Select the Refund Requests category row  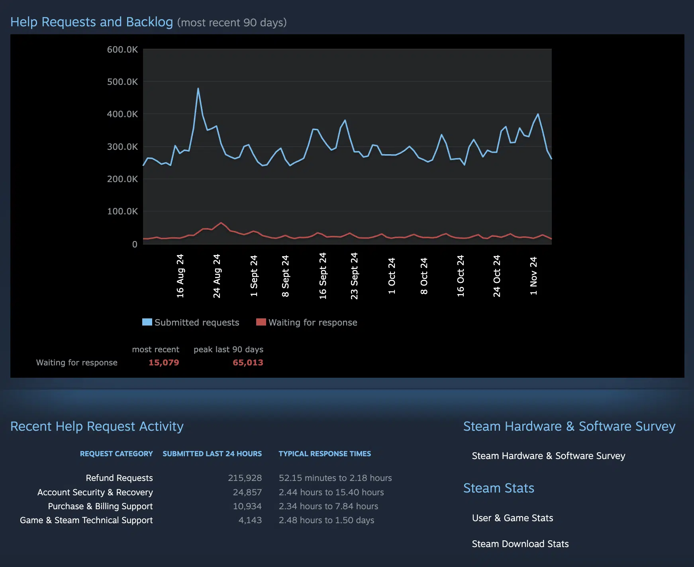coord(119,478)
